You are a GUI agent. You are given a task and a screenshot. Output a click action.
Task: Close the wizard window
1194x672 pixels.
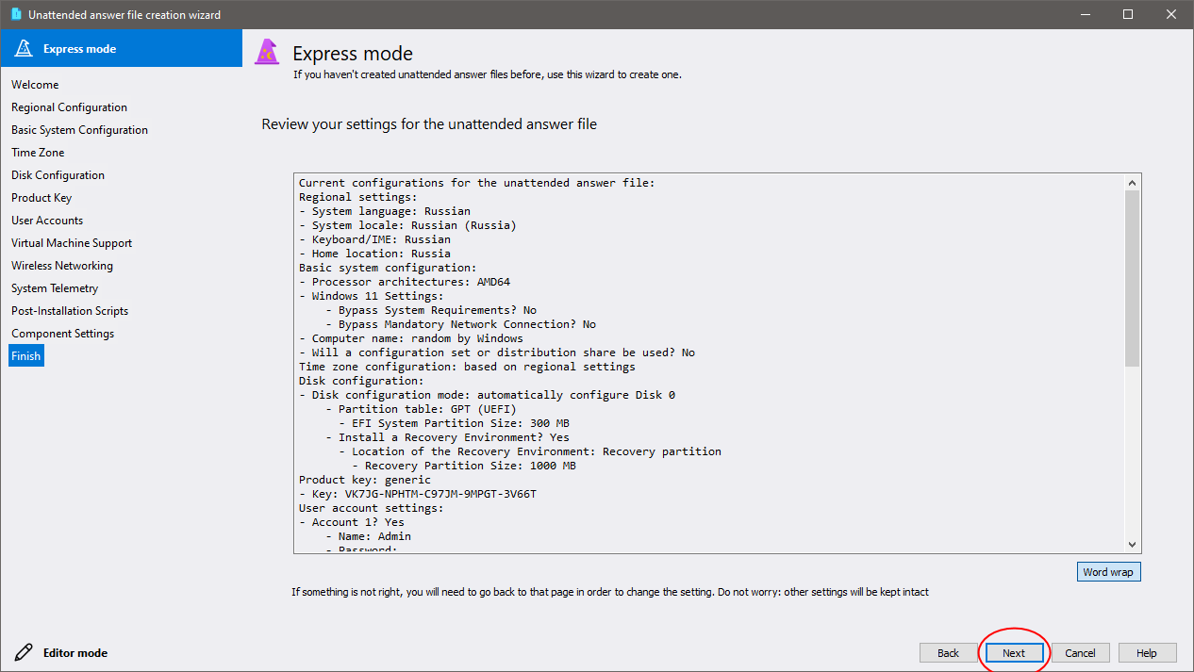point(1172,14)
